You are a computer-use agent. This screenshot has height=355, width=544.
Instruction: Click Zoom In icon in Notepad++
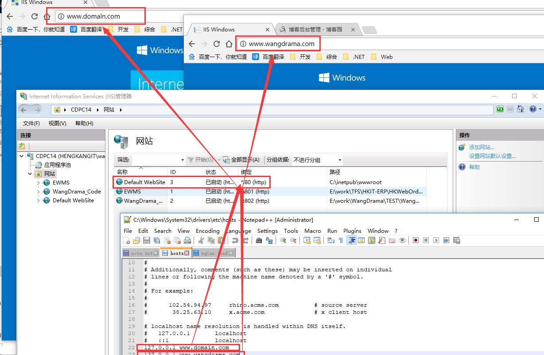coord(283,240)
